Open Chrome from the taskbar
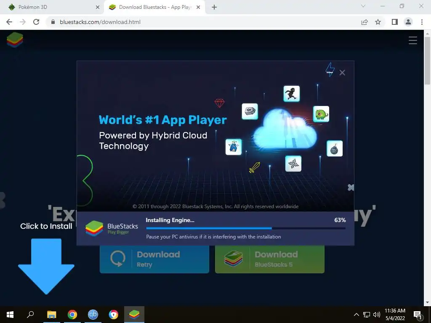 (72, 315)
